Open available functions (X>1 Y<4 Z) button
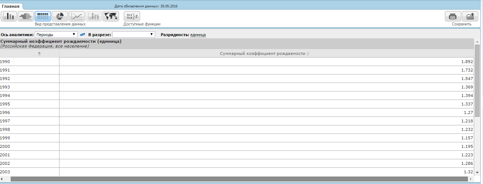The image size is (483, 184). point(132,16)
